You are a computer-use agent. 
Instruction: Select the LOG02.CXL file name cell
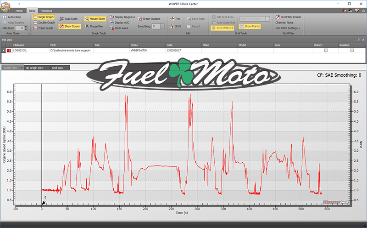click(30, 51)
